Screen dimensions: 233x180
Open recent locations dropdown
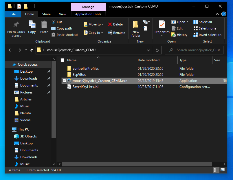26,50
